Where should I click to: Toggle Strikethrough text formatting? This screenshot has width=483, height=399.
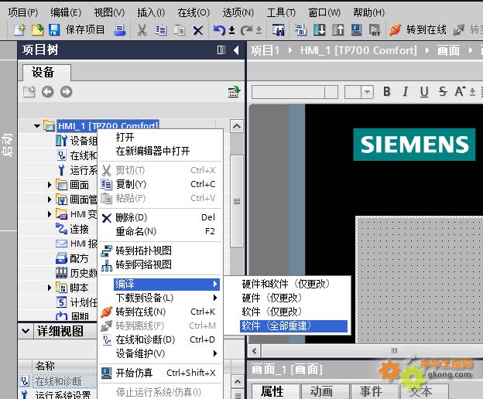(x=443, y=91)
